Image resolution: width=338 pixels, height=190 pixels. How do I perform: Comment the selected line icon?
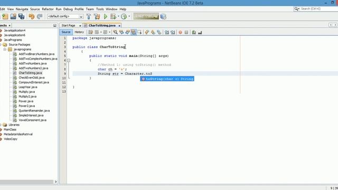194,32
